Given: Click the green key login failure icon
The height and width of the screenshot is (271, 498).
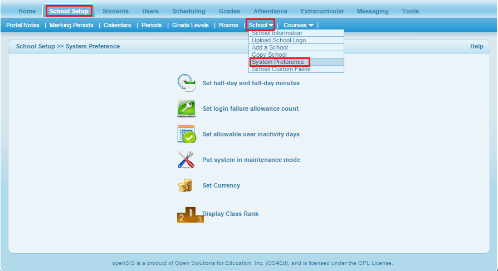Looking at the screenshot, I should 187,109.
